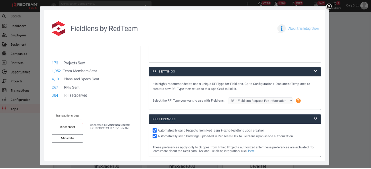
Task: Go to Companies in sidebar
Action: (19, 54)
